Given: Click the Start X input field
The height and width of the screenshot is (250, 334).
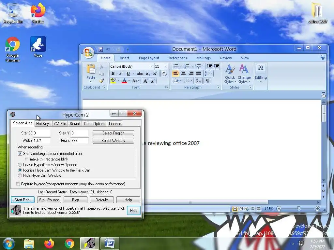Looking at the screenshot, I should coord(42,133).
